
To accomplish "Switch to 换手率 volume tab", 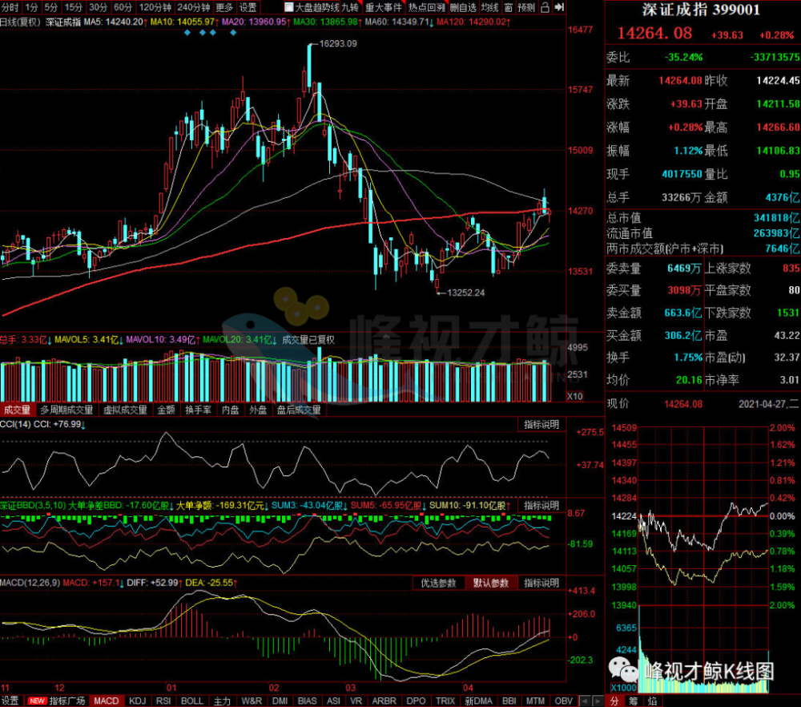I will point(198,410).
